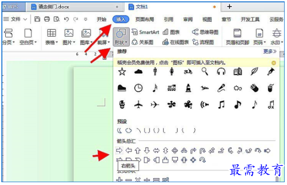Select the right arrow shape
This screenshot has height=185, width=287.
[x=119, y=150]
